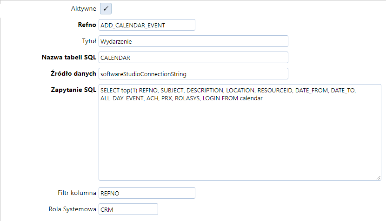Place cursor on the word calendar ending the query
The image size is (386, 221).
tap(251, 98)
